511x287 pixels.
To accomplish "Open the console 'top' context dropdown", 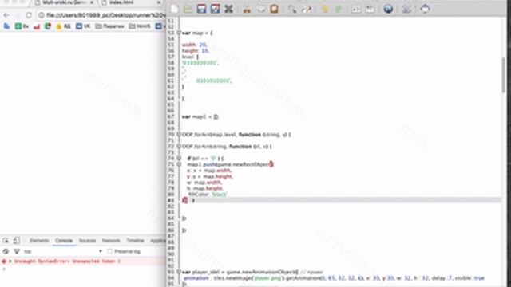I will pos(63,251).
